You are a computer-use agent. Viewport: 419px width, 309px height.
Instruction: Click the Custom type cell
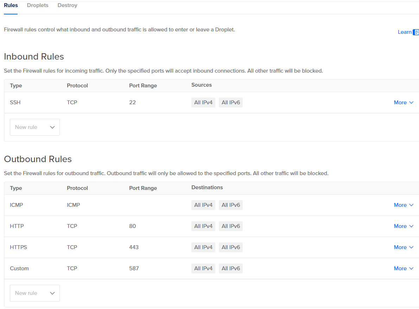coord(19,268)
